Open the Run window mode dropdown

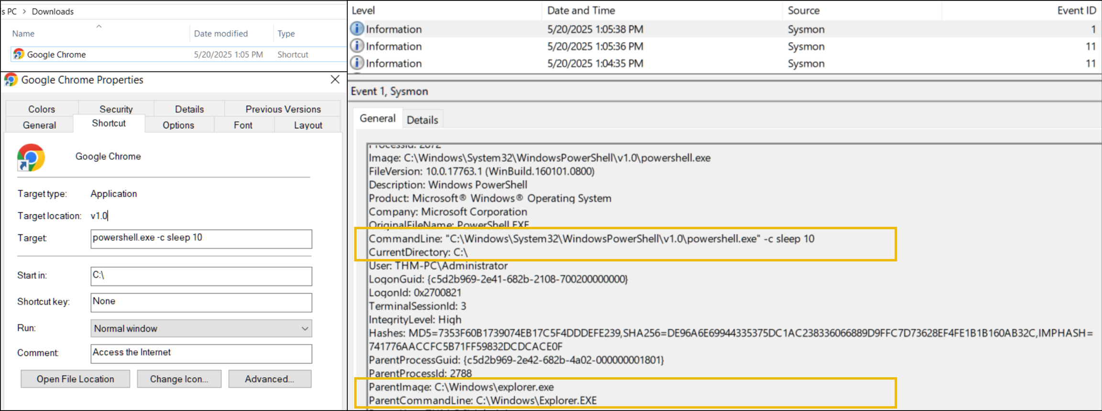pyautogui.click(x=304, y=328)
